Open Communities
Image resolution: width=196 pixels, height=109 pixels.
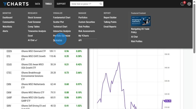point(8,22)
